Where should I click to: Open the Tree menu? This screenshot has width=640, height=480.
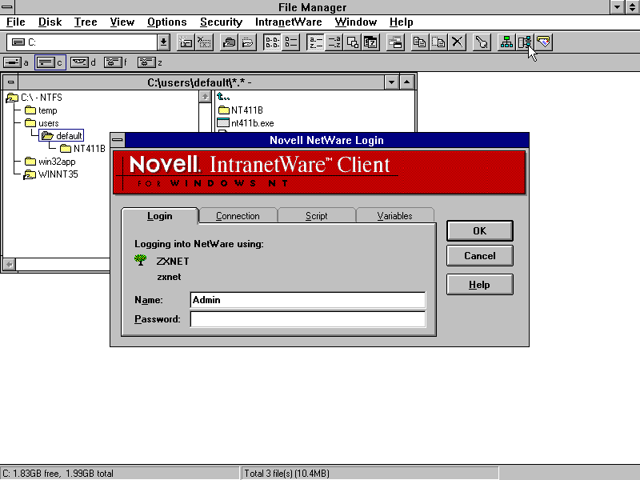[86, 22]
